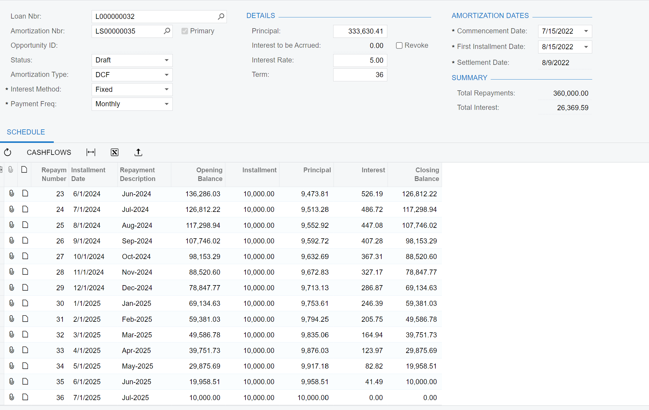
Task: Sort by Installment Date column header
Action: pos(93,174)
